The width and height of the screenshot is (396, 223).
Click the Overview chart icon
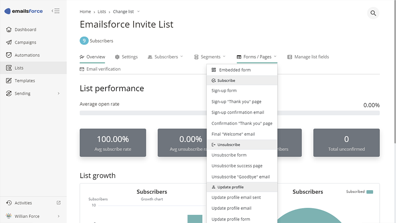click(x=82, y=57)
